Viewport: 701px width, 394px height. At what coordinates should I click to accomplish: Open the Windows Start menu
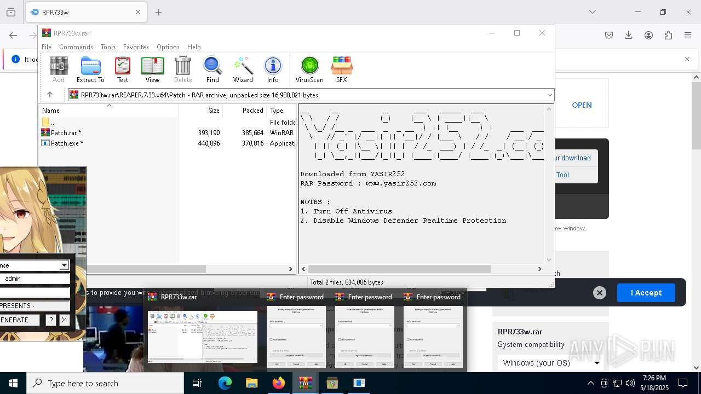[x=13, y=383]
